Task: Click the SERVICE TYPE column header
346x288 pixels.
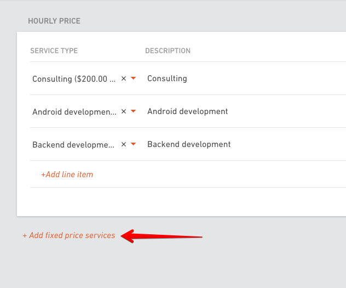Action: click(54, 51)
